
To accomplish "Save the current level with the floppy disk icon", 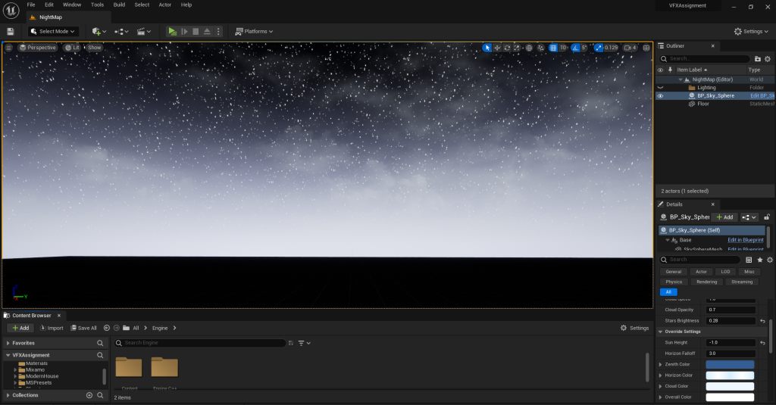I will pyautogui.click(x=11, y=31).
